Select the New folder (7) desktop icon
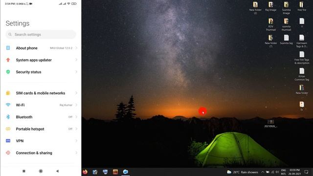 point(270,41)
